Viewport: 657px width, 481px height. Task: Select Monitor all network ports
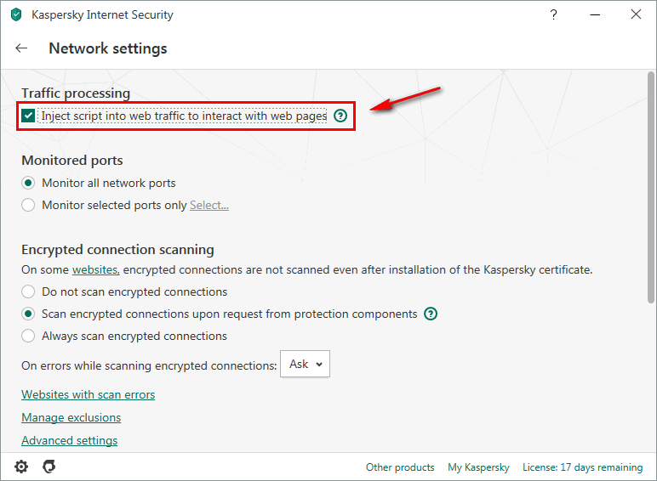click(29, 183)
